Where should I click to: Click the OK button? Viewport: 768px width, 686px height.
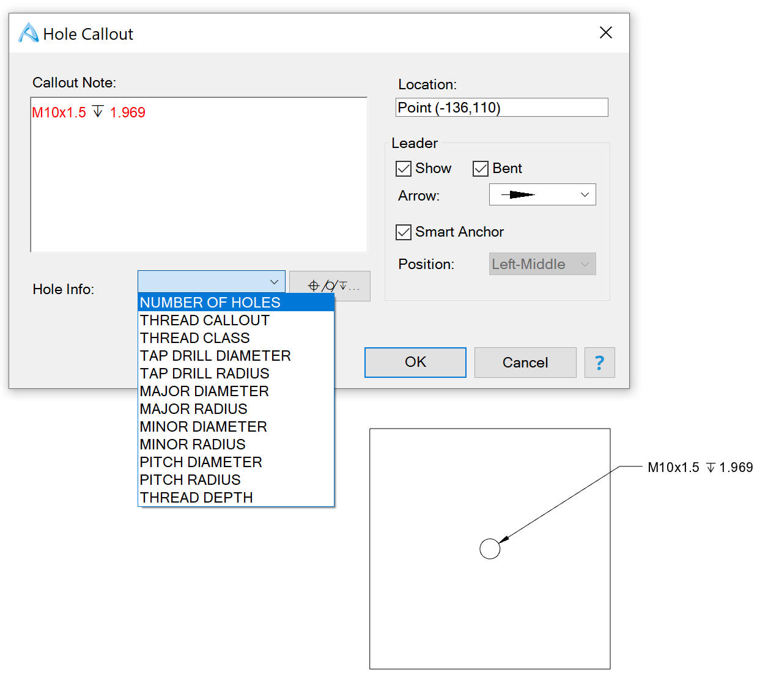[415, 363]
